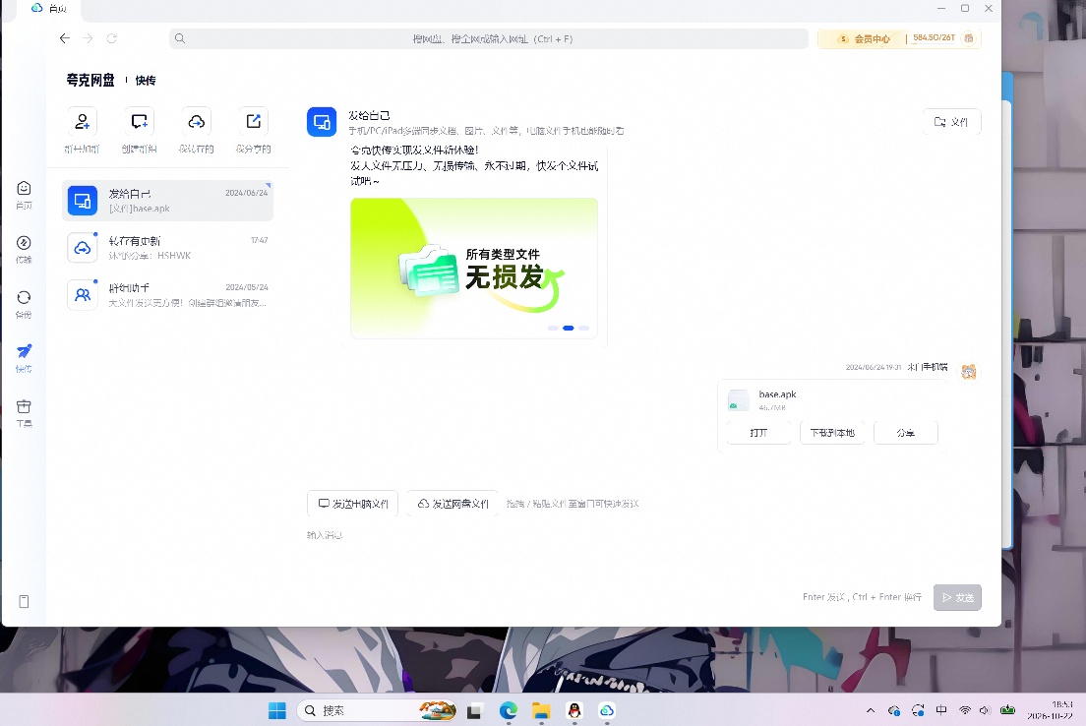Open QQ penguin app from taskbar

point(574,711)
